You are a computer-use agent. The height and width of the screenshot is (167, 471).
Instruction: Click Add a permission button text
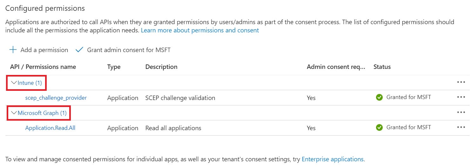point(44,50)
